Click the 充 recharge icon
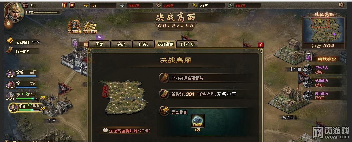352x142 pixels. 72,5
